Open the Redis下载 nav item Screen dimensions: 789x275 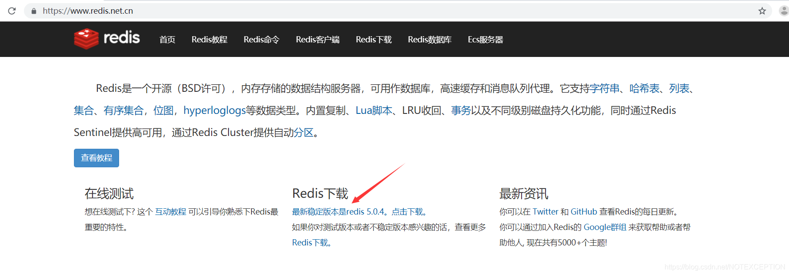(374, 40)
